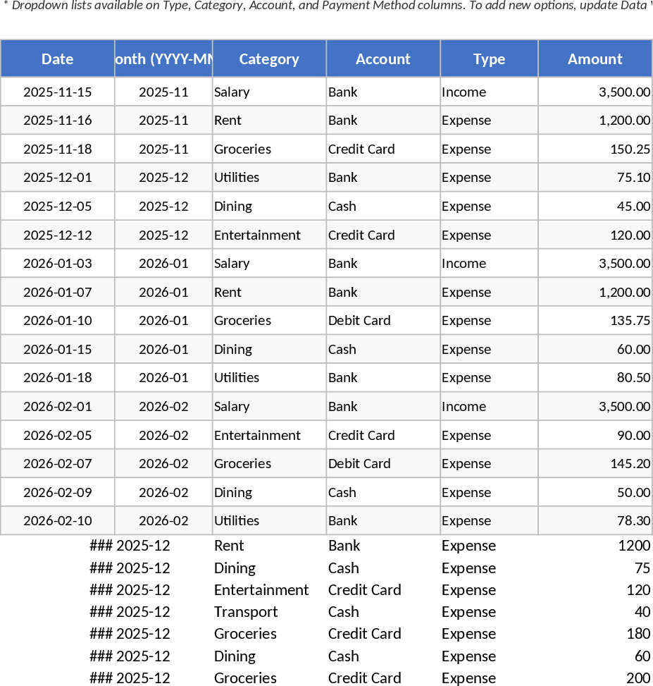Screen dimensions: 653x686
Task: Click the Amount column header
Action: coord(595,59)
